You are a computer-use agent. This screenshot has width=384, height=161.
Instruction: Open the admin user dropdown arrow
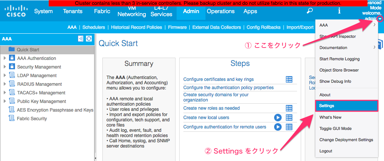[380, 19]
